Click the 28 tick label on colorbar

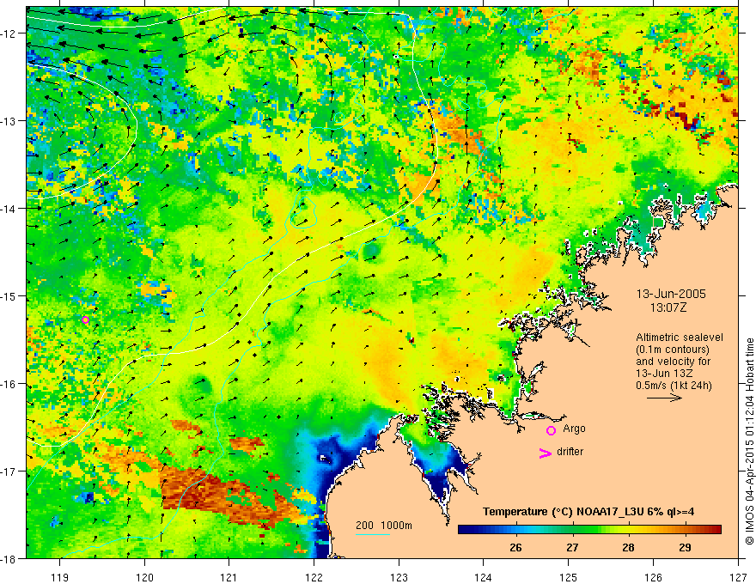coord(628,547)
